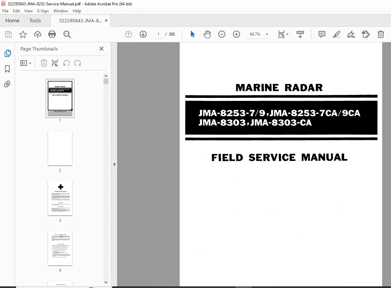Click the current page number field
This screenshot has height=288, width=391.
point(158,34)
